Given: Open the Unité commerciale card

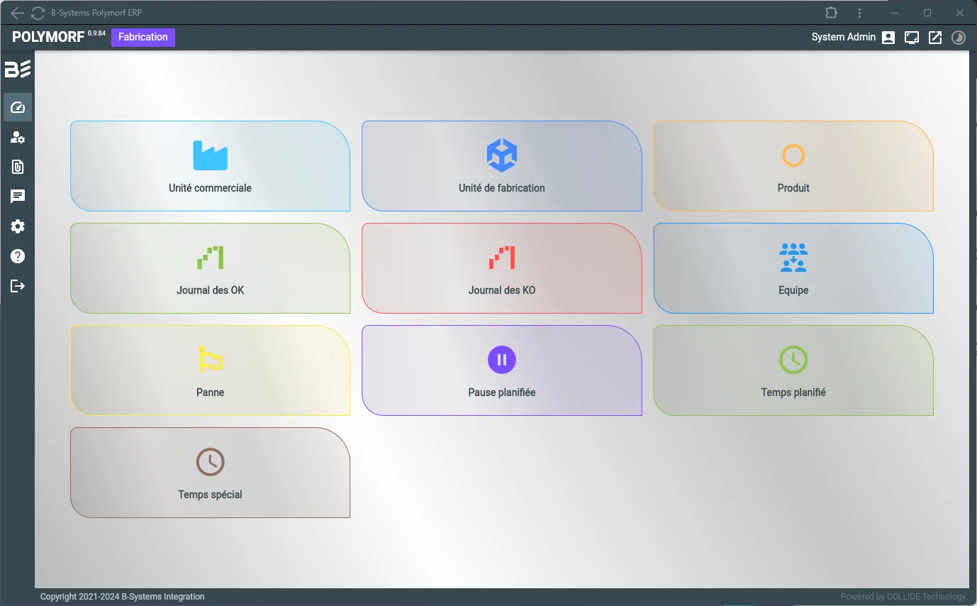Looking at the screenshot, I should tap(210, 166).
